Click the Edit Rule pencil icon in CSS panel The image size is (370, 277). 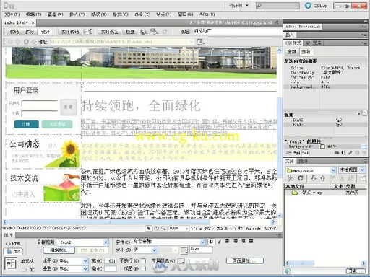coord(350,153)
